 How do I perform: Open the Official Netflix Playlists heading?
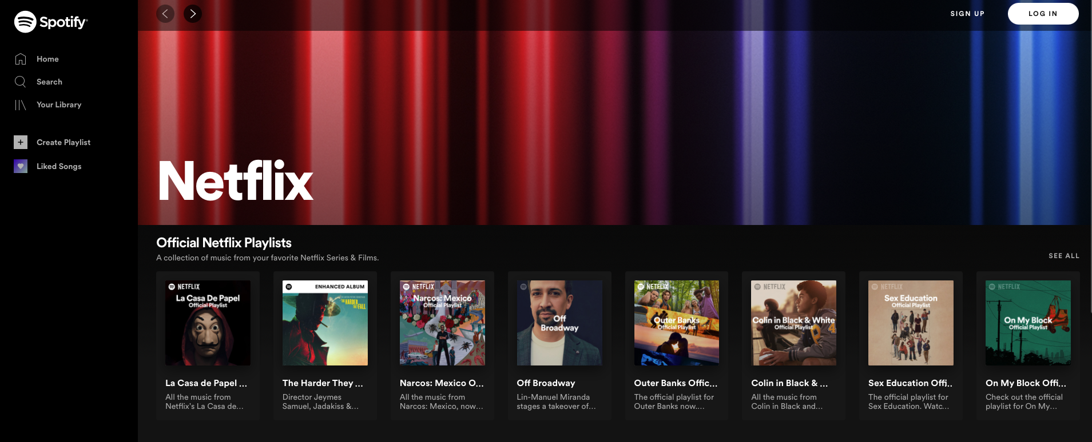224,243
